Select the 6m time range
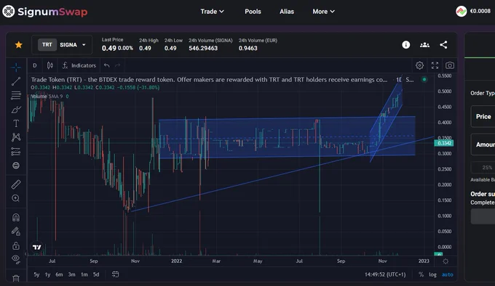Image resolution: width=495 pixels, height=286 pixels. pyautogui.click(x=60, y=274)
